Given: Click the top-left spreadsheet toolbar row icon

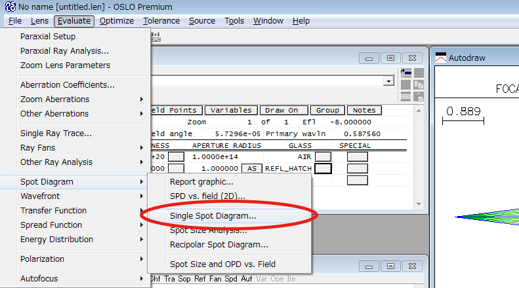Looking at the screenshot, I should (x=405, y=73).
